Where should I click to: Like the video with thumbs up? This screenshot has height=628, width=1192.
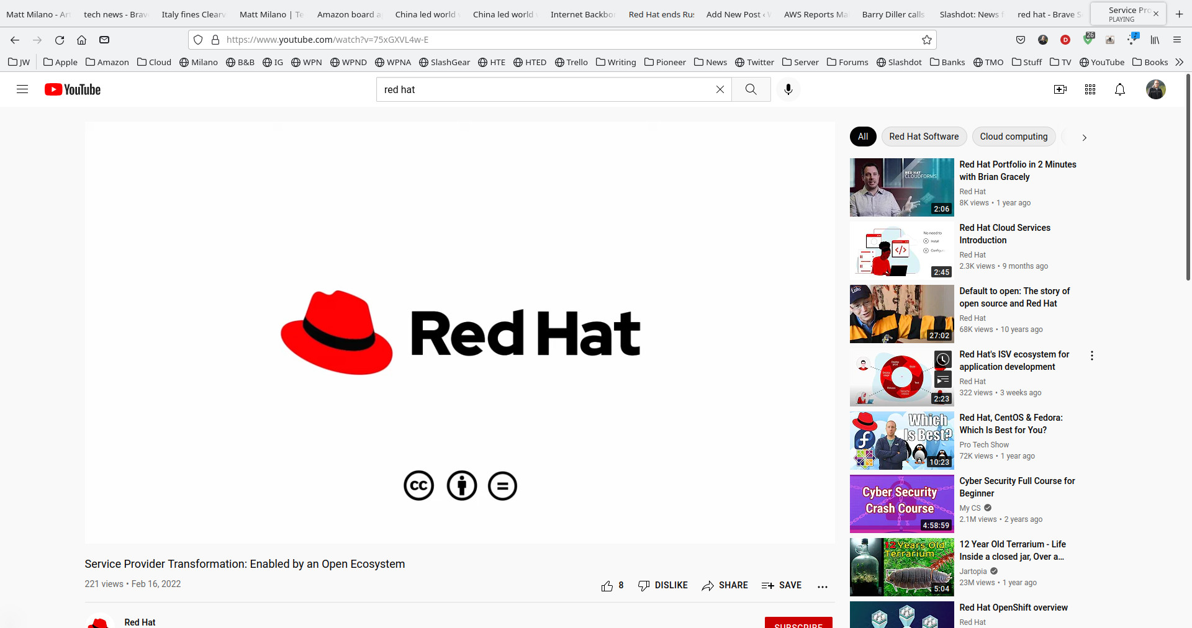coord(612,585)
